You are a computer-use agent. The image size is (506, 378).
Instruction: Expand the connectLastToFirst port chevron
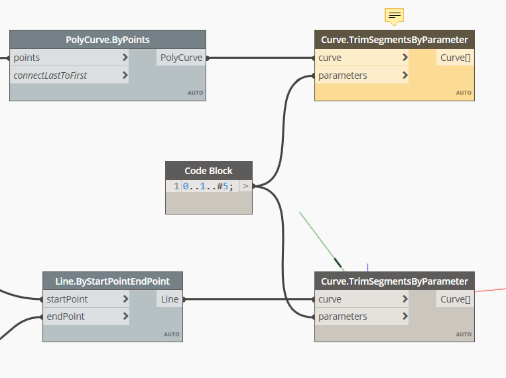click(125, 75)
